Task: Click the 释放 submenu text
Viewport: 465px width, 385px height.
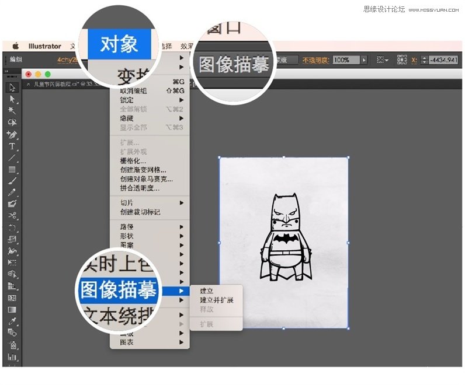Action: [x=206, y=309]
